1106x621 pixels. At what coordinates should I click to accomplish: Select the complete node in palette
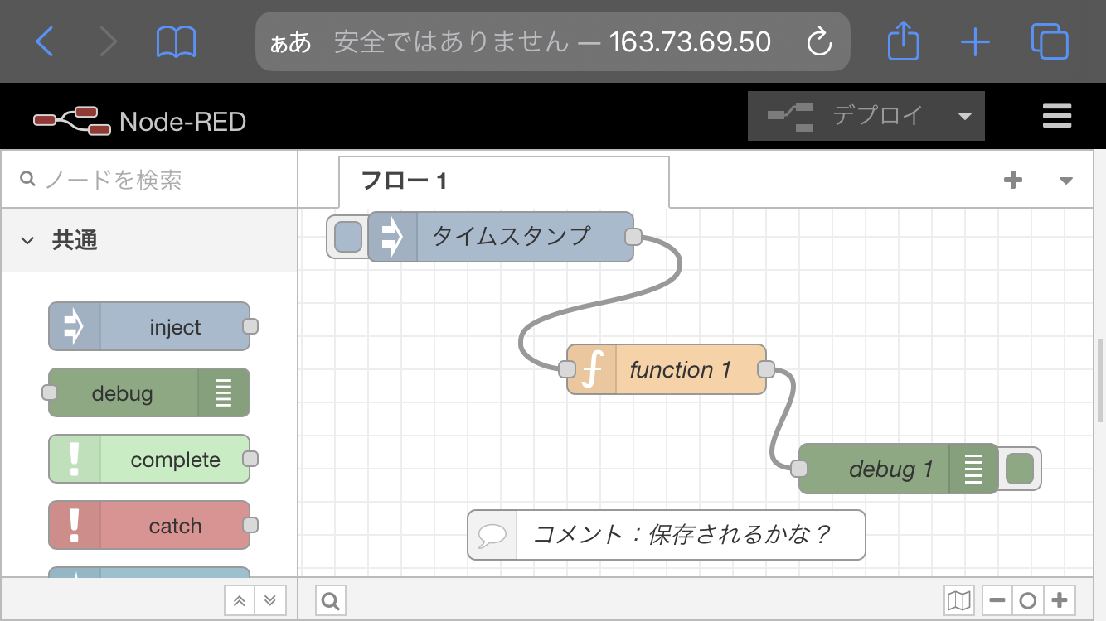(149, 459)
